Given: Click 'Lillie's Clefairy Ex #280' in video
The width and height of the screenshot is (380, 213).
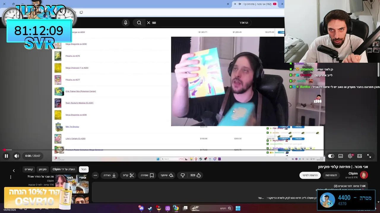Looking at the screenshot, I should coord(75,138).
